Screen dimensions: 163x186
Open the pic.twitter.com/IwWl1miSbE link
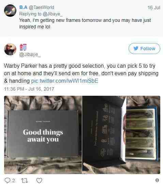click(x=65, y=81)
